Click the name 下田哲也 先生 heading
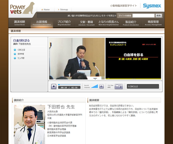173x144 pixels. click(61, 107)
